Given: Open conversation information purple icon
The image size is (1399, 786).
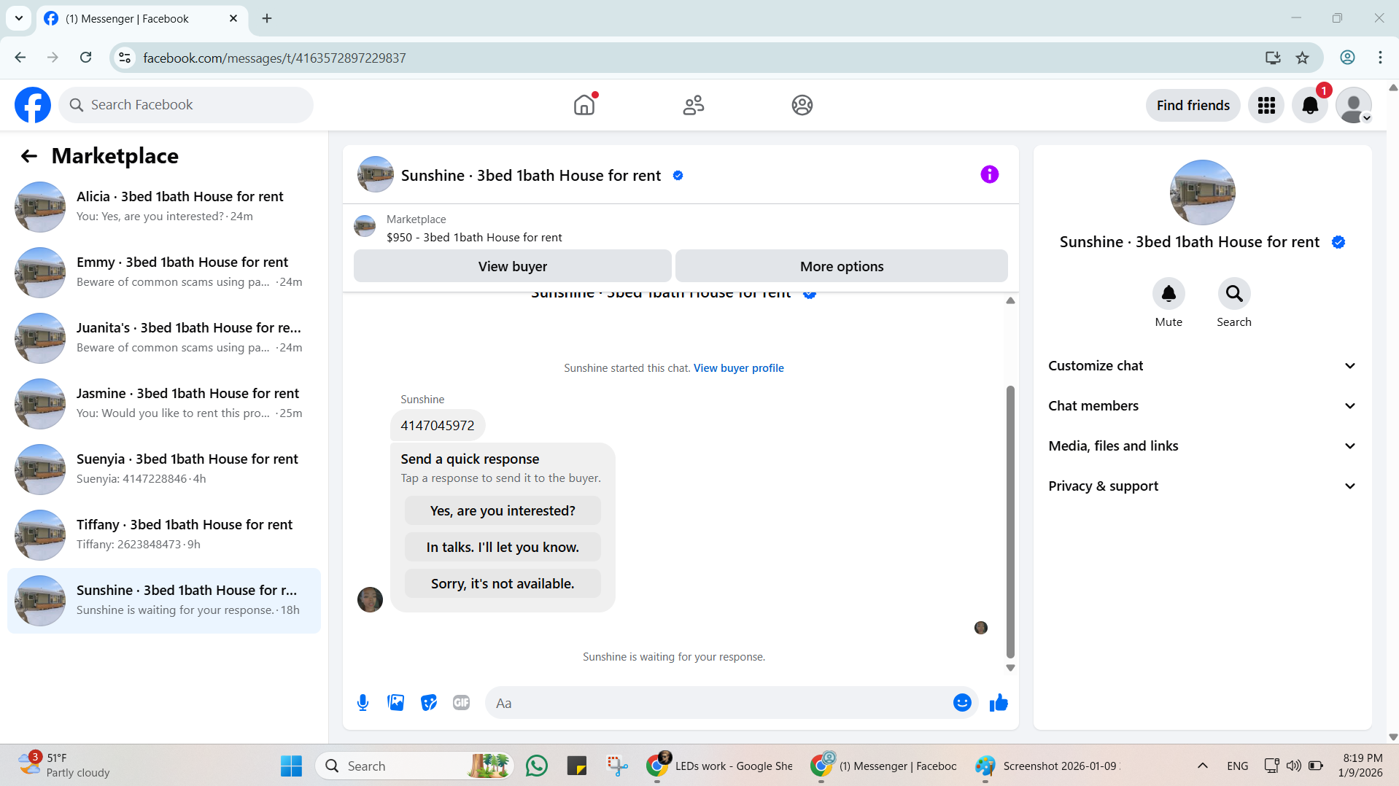Looking at the screenshot, I should coord(989,174).
